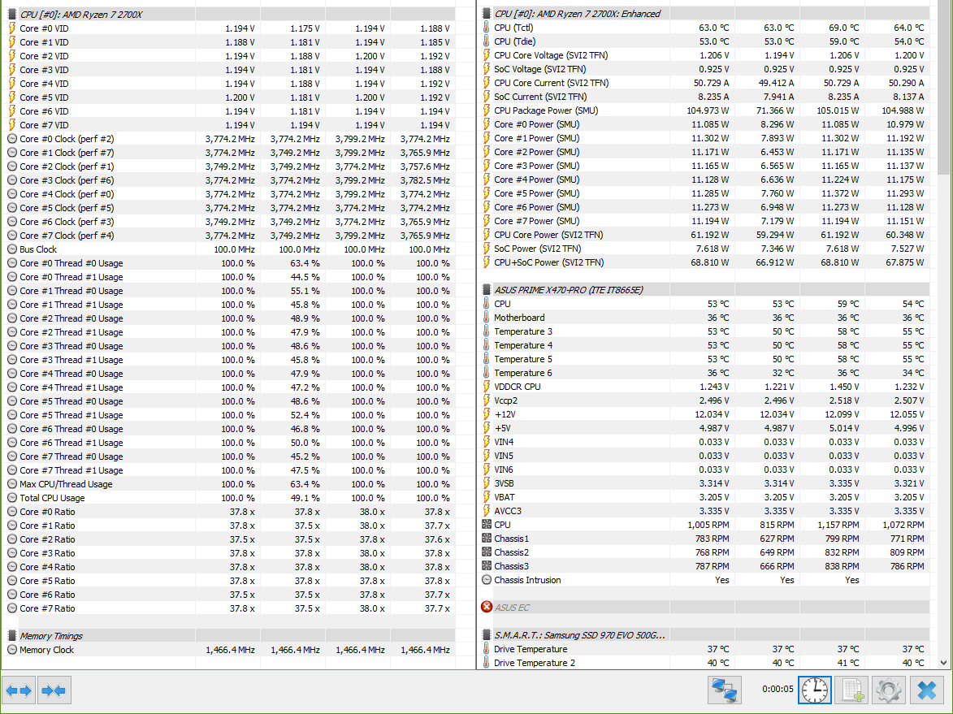Screen dimensions: 953x714
Task: Click the lightning icon for CPU Package Power (SMU)
Action: tap(486, 110)
